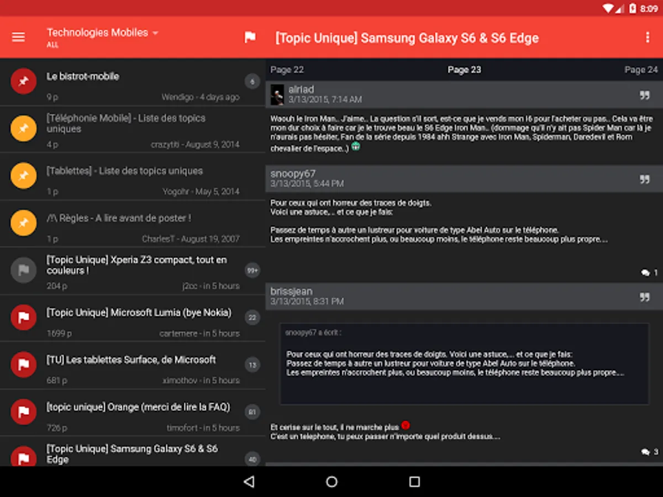Tap the green smiley in alriad's post

(356, 147)
